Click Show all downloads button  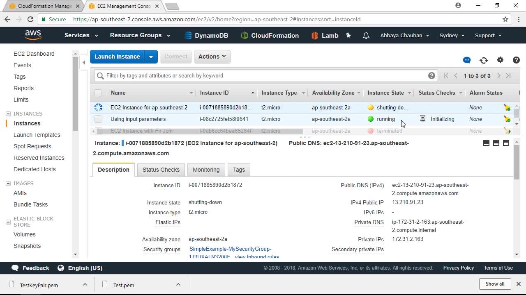pos(495,284)
